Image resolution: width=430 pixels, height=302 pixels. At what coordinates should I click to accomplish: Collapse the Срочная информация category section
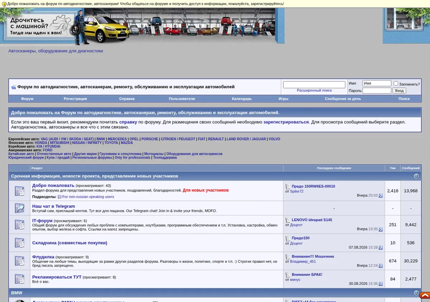[x=416, y=176]
